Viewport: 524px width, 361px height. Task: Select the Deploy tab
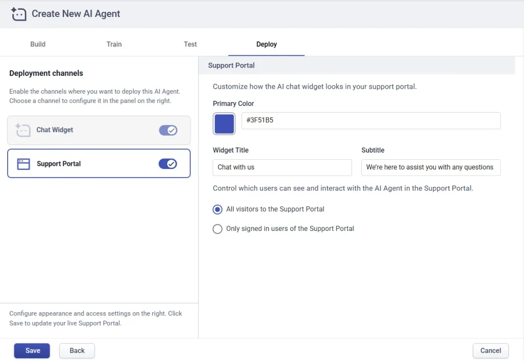[x=267, y=44]
